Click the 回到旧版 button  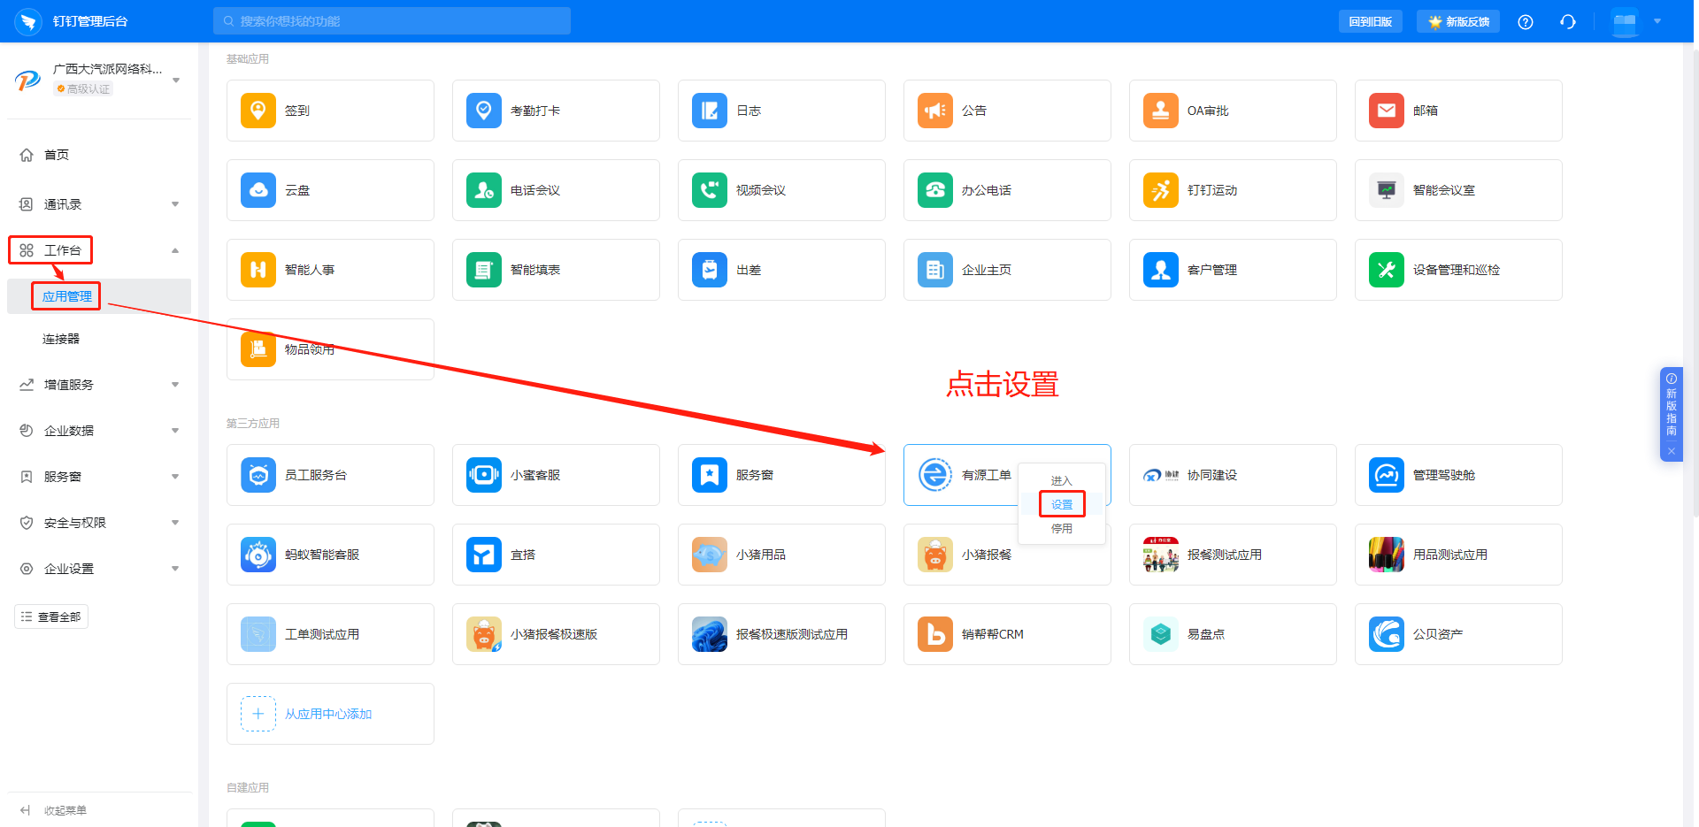pos(1370,21)
